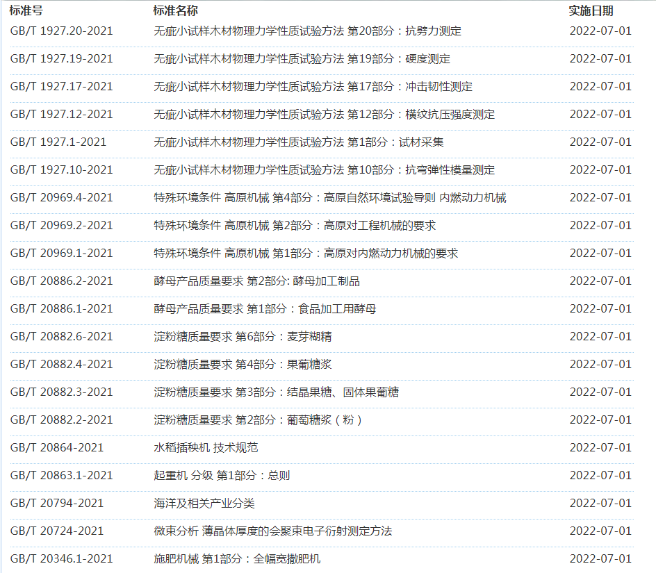The height and width of the screenshot is (573, 656).
Task: Open 结晶果糖、固体果葡糖 standard title
Action: point(276,392)
